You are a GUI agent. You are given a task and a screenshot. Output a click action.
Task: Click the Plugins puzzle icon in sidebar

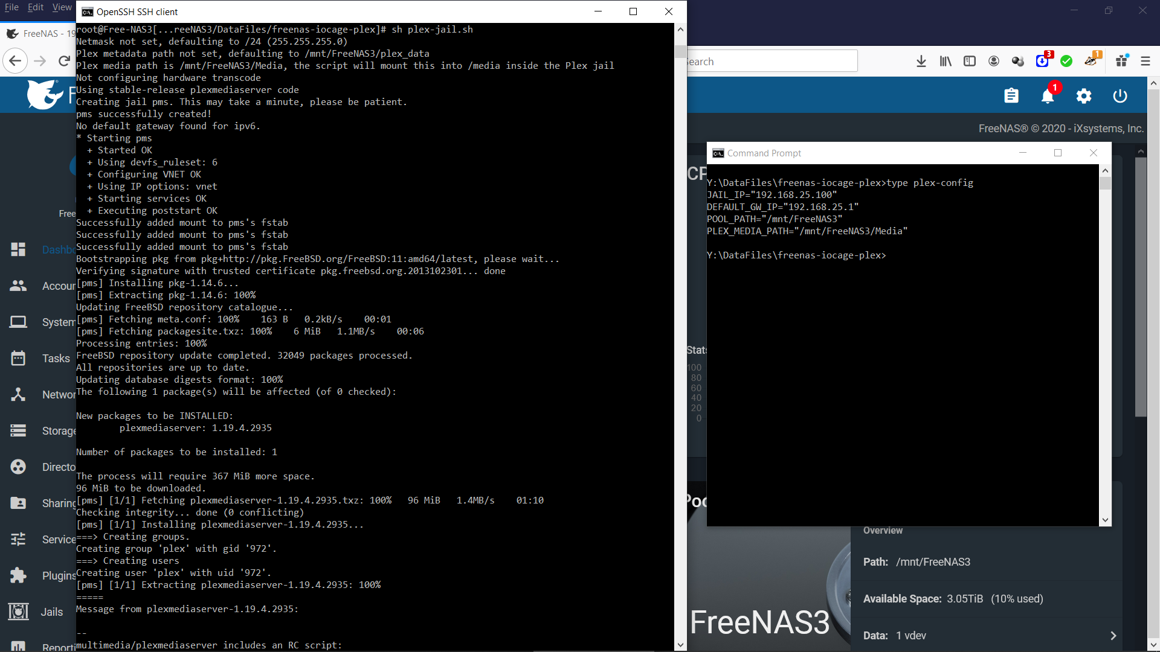point(18,575)
